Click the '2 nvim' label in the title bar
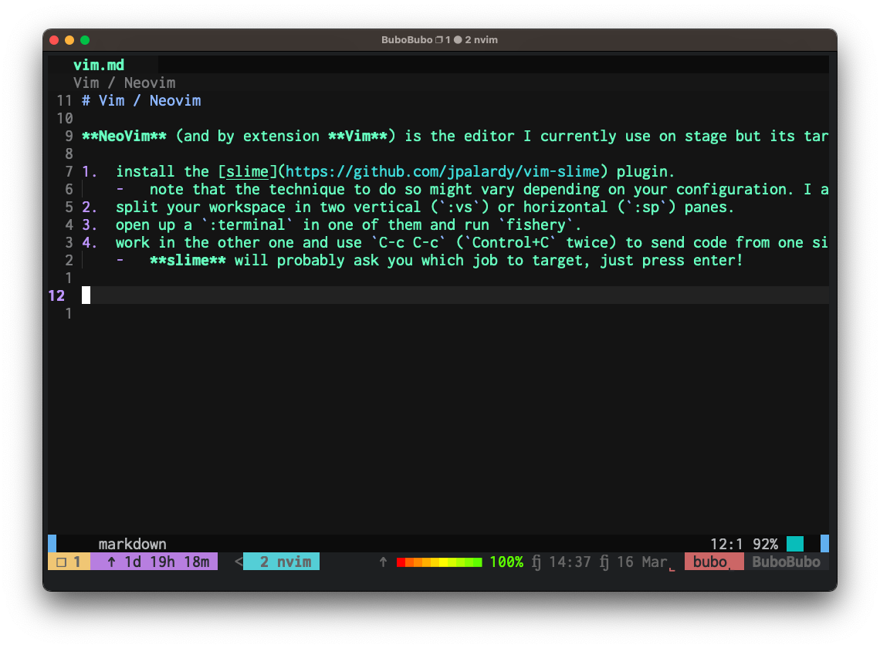Viewport: 880px width, 648px height. (x=481, y=40)
